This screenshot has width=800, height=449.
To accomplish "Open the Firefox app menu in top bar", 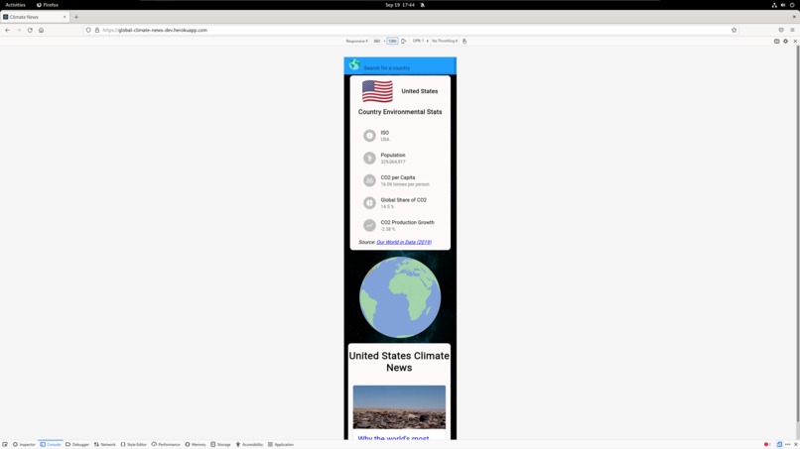I will tap(48, 5).
